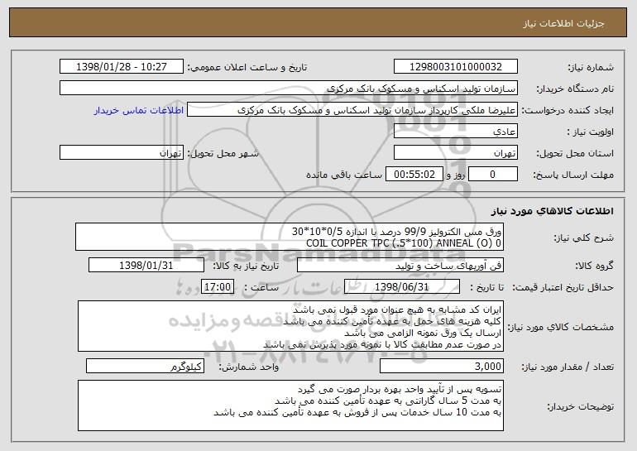Click the line about 10 سال خدمات پس از فروش

(x=357, y=412)
